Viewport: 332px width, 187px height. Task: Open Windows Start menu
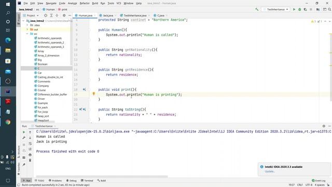click(8, 4)
